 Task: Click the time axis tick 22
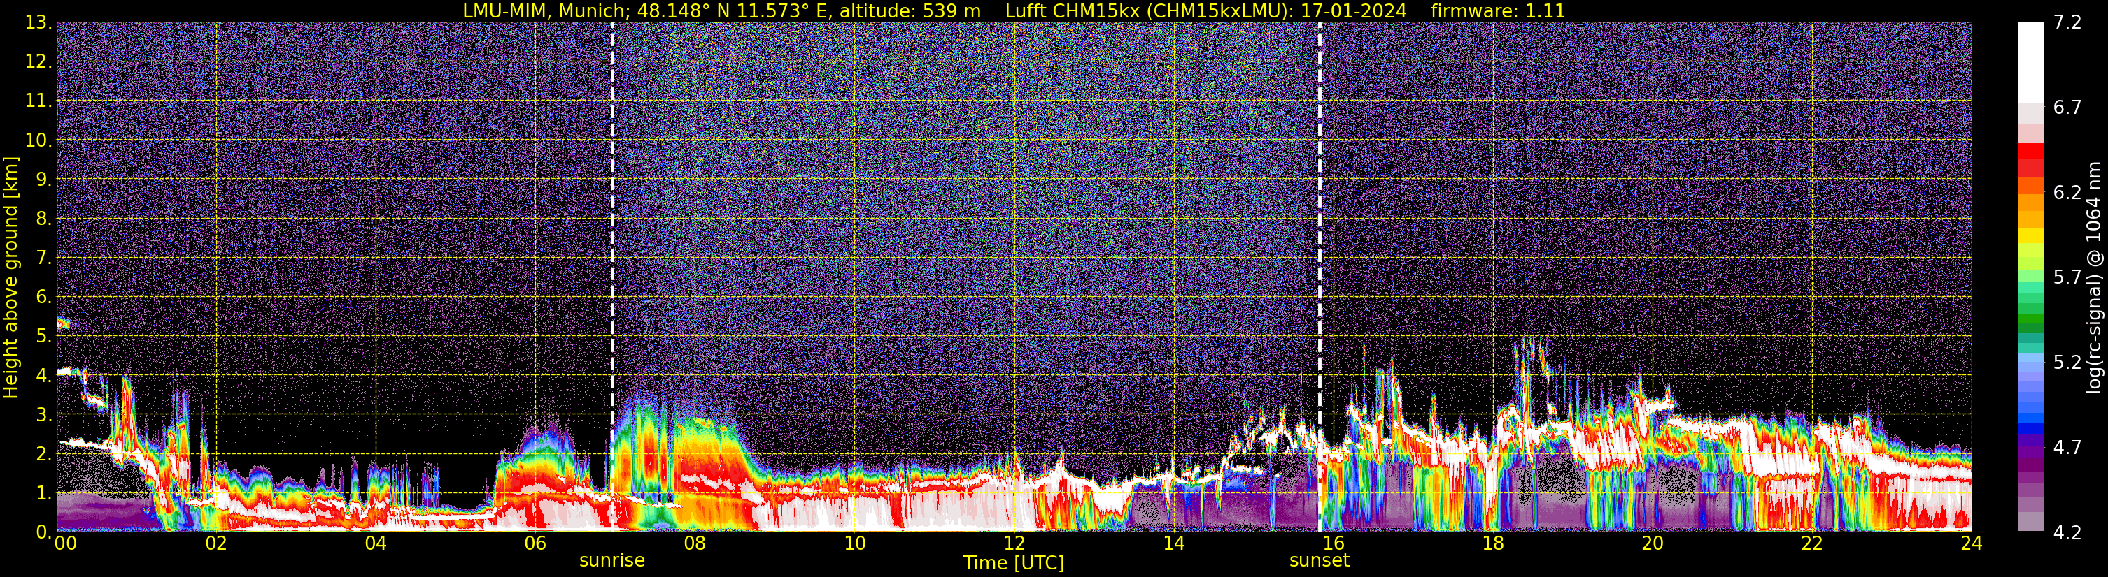point(1812,543)
